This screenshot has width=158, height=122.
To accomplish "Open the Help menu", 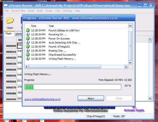I will pos(77,11).
